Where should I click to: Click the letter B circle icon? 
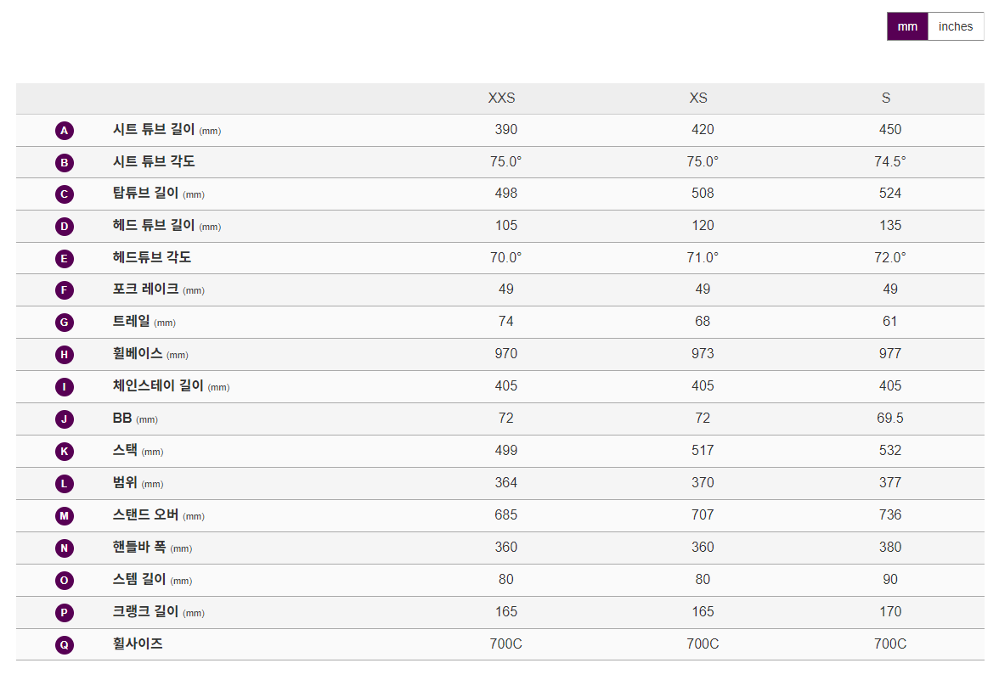(65, 163)
